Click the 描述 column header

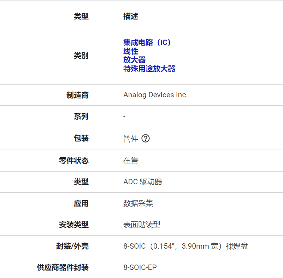click(x=130, y=16)
